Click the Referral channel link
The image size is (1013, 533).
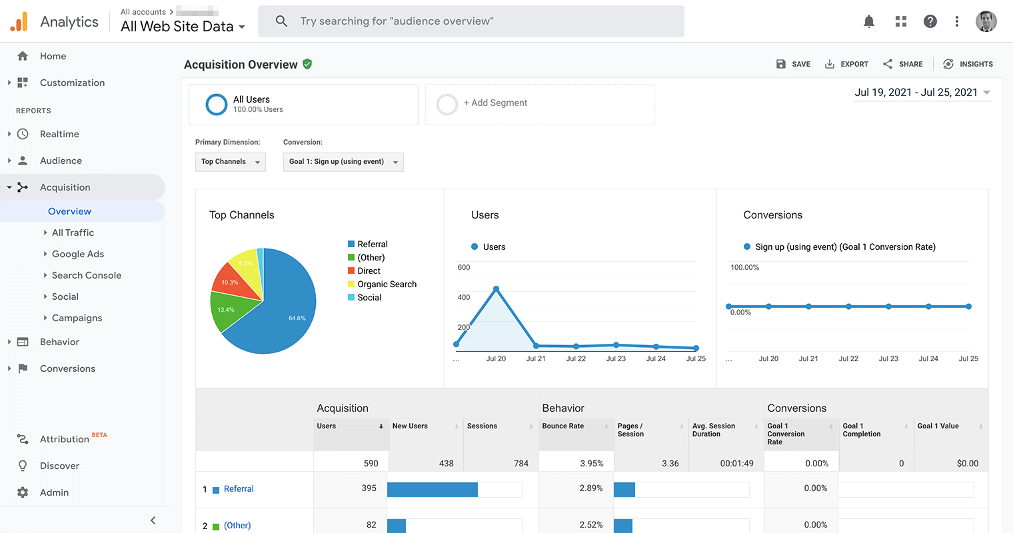pyautogui.click(x=239, y=489)
